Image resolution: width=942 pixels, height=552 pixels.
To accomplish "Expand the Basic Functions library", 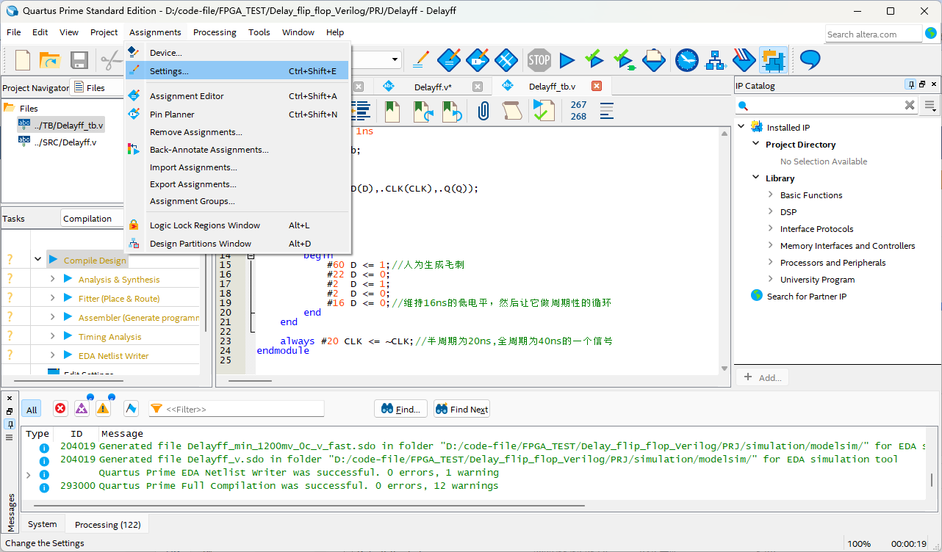I will tap(770, 195).
